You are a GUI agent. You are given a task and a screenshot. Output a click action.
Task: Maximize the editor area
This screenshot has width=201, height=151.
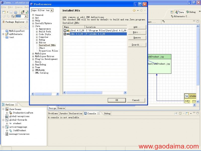tap(198, 21)
